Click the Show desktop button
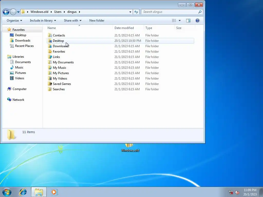This screenshot has width=263, height=197. pyautogui.click(x=261, y=192)
